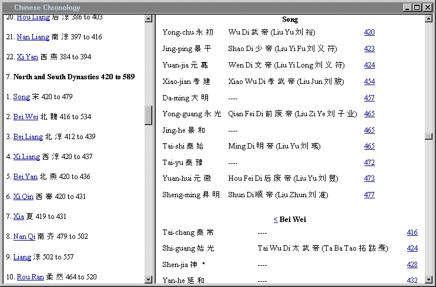Click year 477 link for Sheng-ming

[x=369, y=195]
